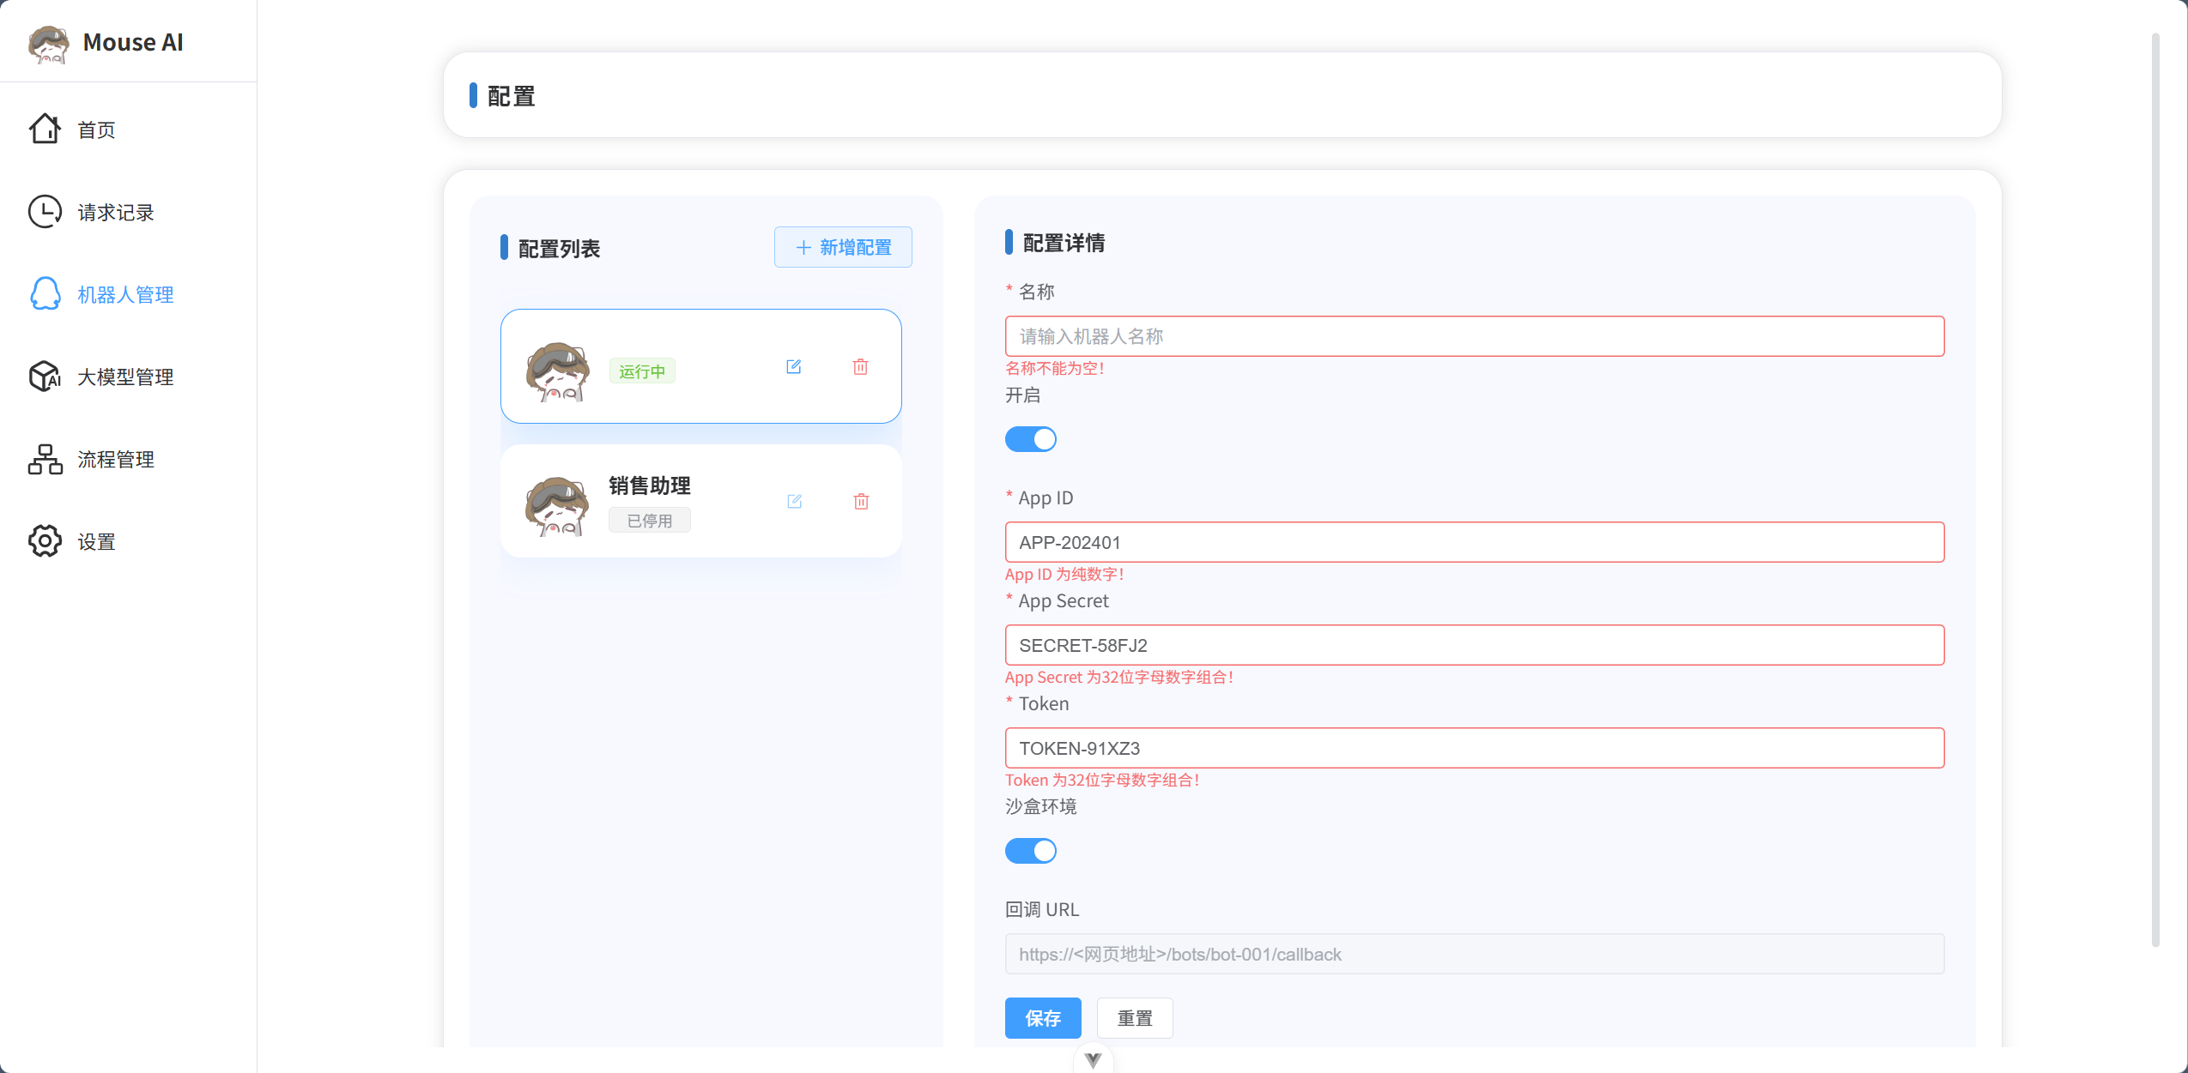Click the home icon in sidebar

[45, 130]
